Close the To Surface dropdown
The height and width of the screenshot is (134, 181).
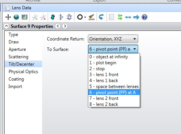(x=113, y=49)
